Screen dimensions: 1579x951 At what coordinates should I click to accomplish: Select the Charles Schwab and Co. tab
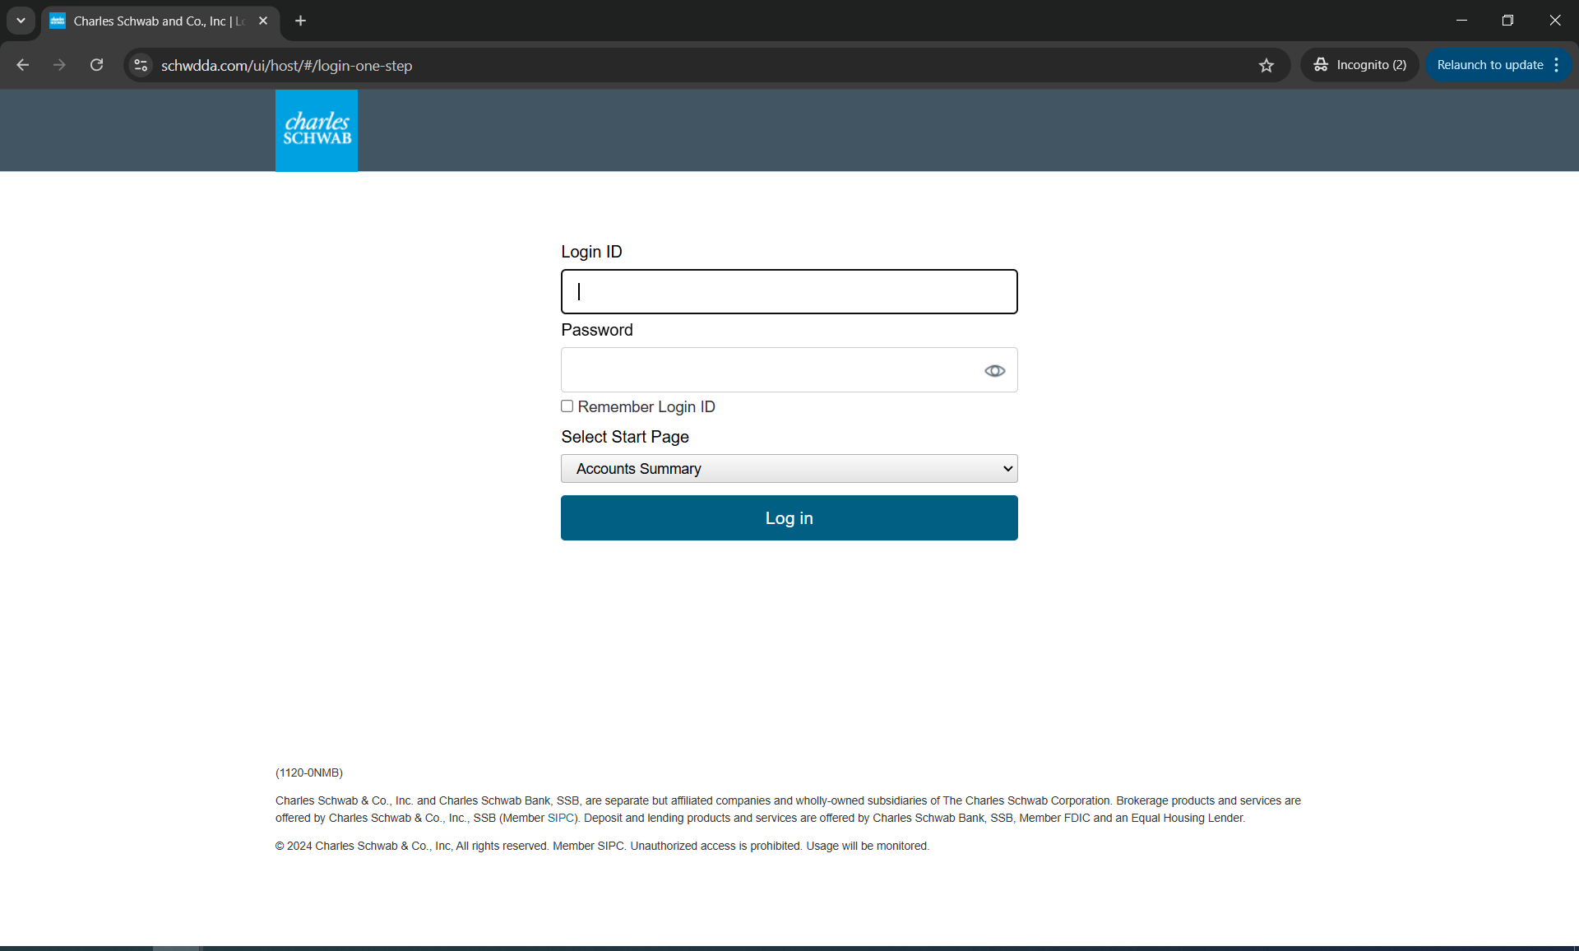[x=160, y=21]
